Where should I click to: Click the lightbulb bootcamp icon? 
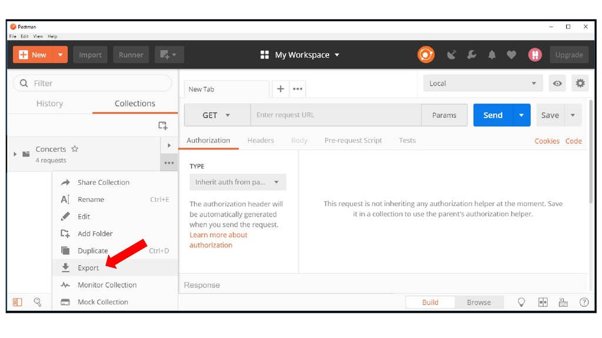(521, 302)
